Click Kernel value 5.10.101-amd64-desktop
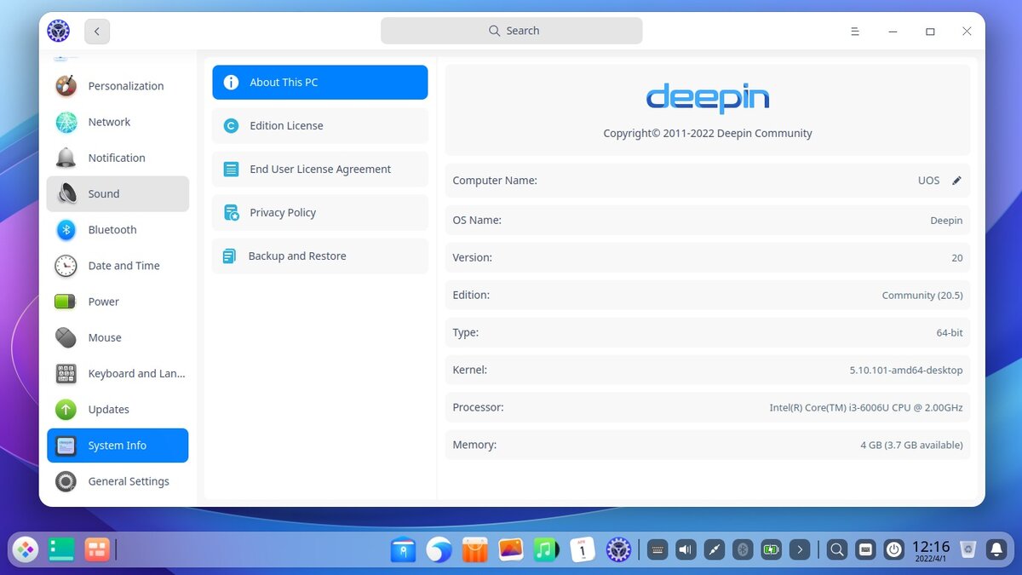 coord(906,371)
